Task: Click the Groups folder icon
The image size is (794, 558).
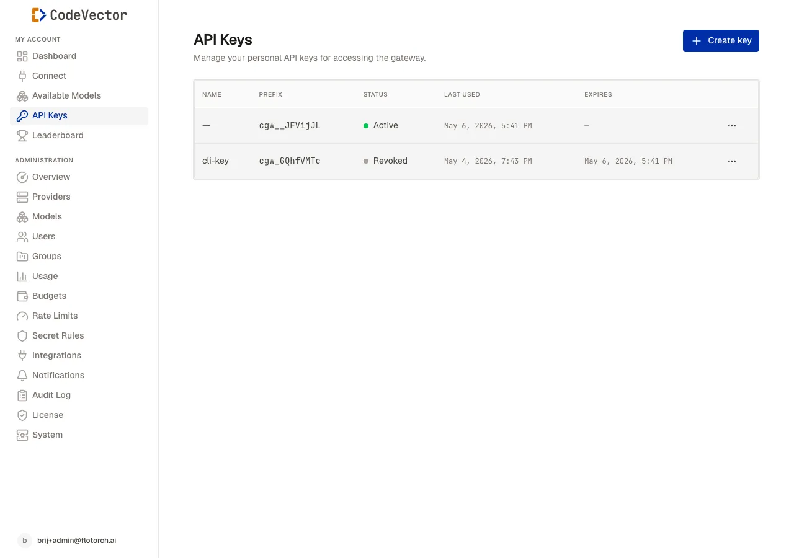Action: point(22,257)
